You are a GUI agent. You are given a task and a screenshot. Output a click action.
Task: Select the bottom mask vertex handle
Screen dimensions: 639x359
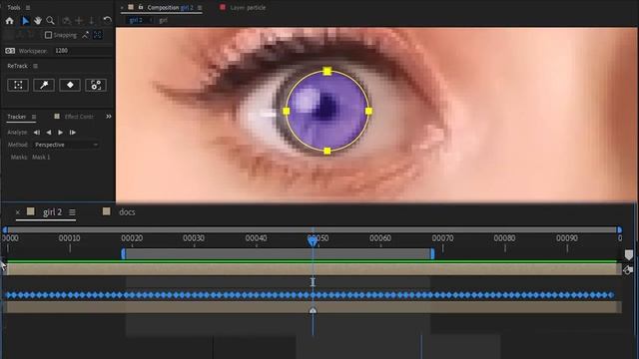(x=327, y=152)
